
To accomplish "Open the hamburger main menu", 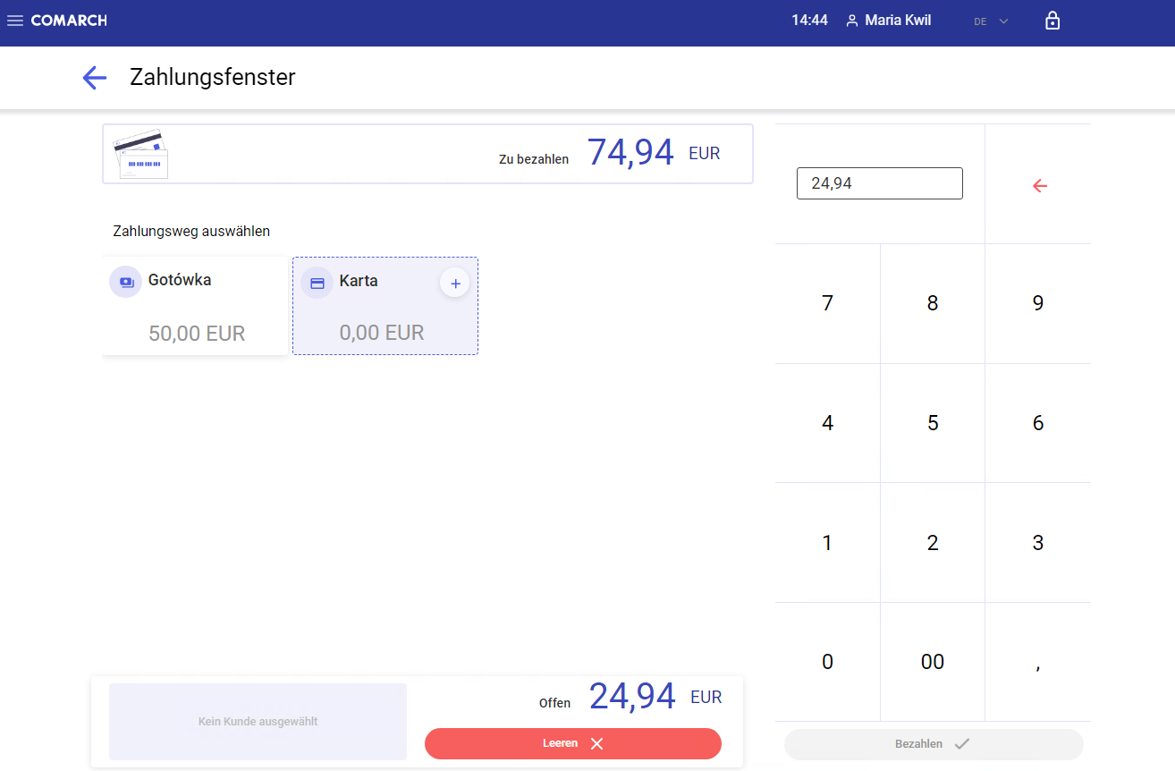I will pyautogui.click(x=15, y=21).
